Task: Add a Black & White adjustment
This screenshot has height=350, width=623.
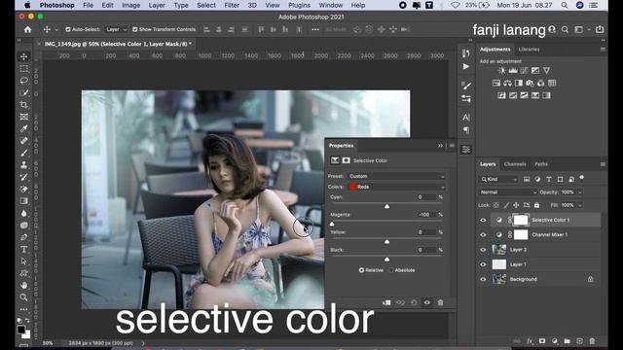Action: [x=519, y=83]
